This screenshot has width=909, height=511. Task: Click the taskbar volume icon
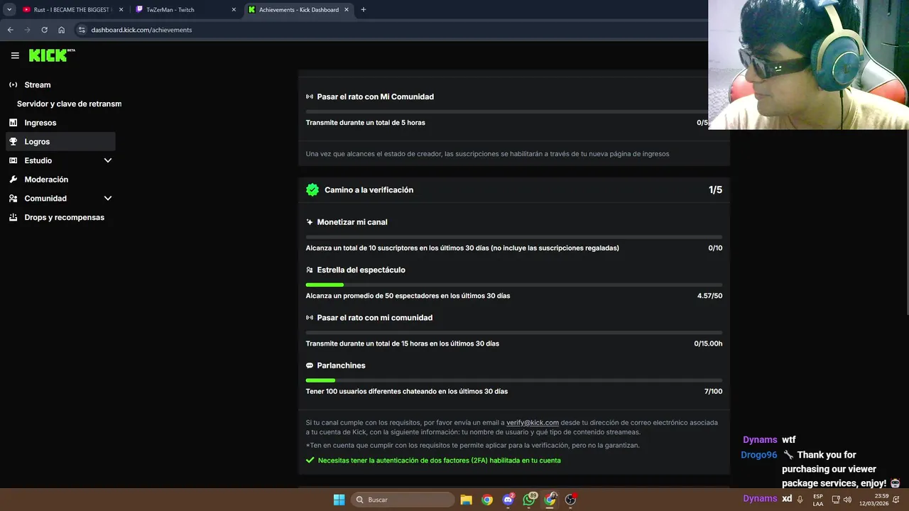click(847, 500)
